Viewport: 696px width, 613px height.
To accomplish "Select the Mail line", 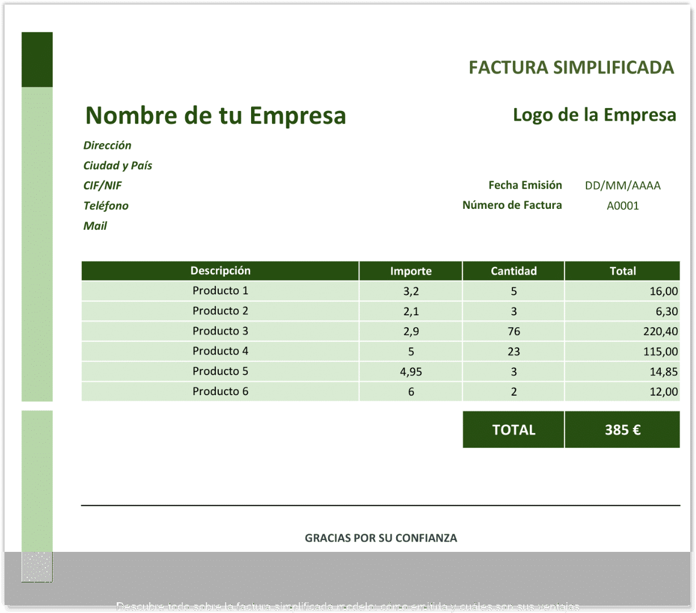I will (x=95, y=226).
